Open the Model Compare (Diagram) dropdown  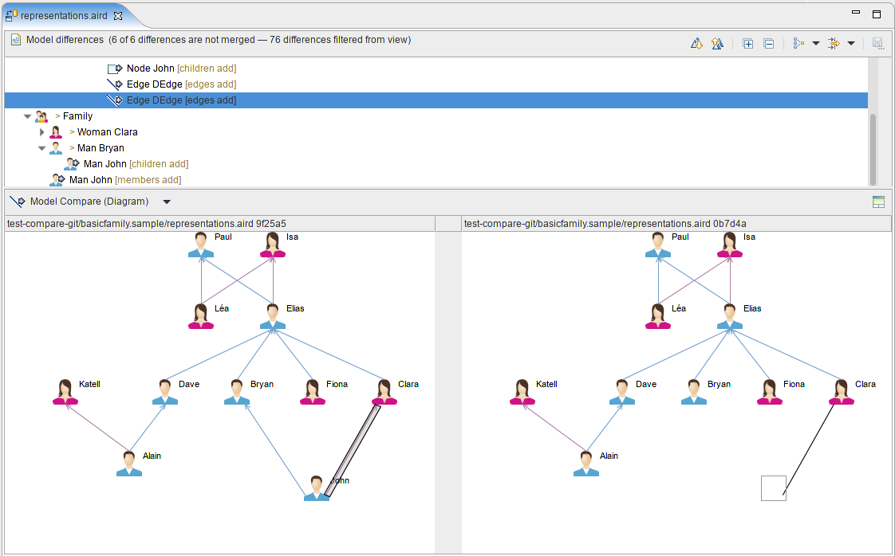pos(167,202)
